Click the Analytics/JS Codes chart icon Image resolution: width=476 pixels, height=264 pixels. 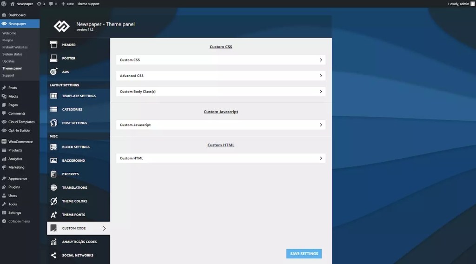tap(53, 242)
